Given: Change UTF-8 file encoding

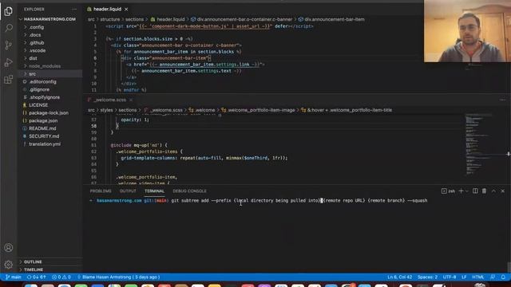Looking at the screenshot, I should tap(450, 277).
